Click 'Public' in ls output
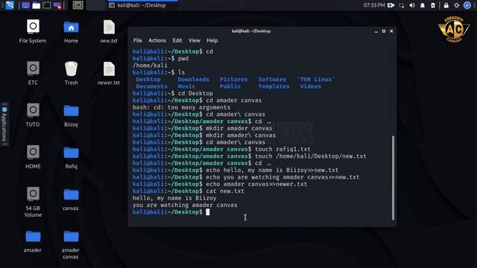This screenshot has width=477, height=268. [x=230, y=86]
